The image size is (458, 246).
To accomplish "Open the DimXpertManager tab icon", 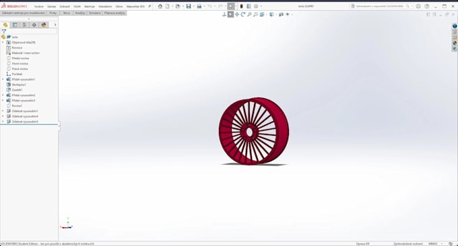I will pyautogui.click(x=34, y=25).
